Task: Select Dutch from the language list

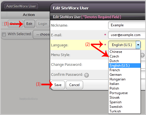Action: (x=125, y=61)
